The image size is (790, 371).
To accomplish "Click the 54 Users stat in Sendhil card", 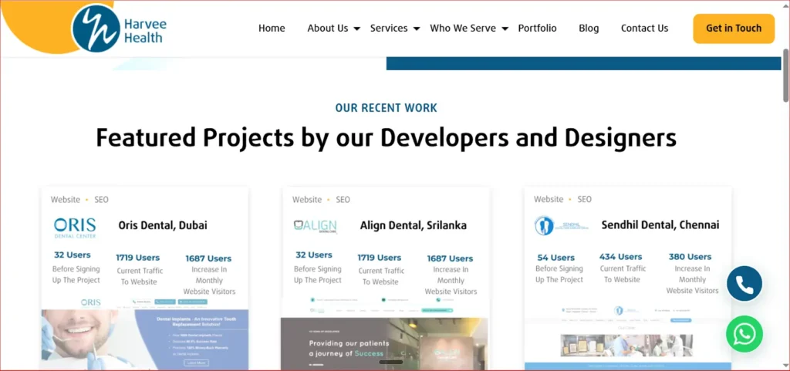I will coord(555,258).
